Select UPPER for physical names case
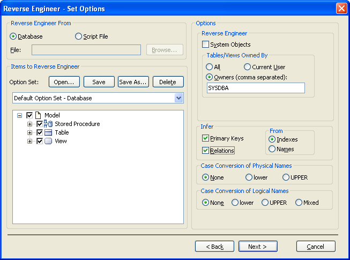Viewport: 350px width, 260px height. 286,177
